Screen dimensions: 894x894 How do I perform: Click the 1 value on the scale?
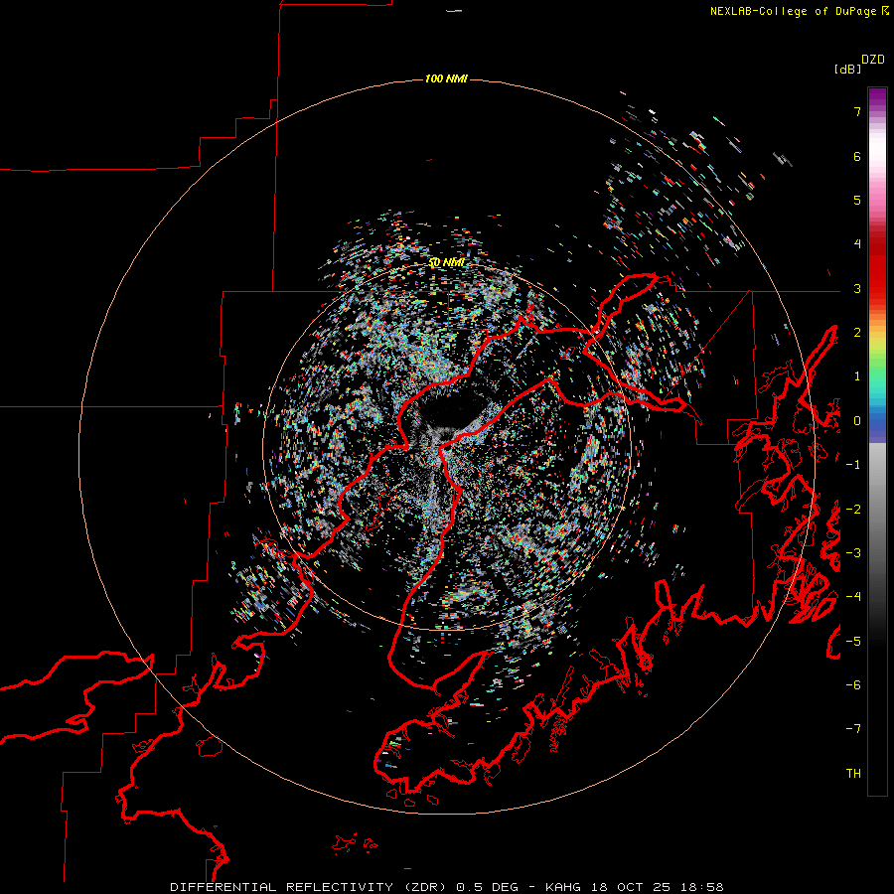pos(857,376)
